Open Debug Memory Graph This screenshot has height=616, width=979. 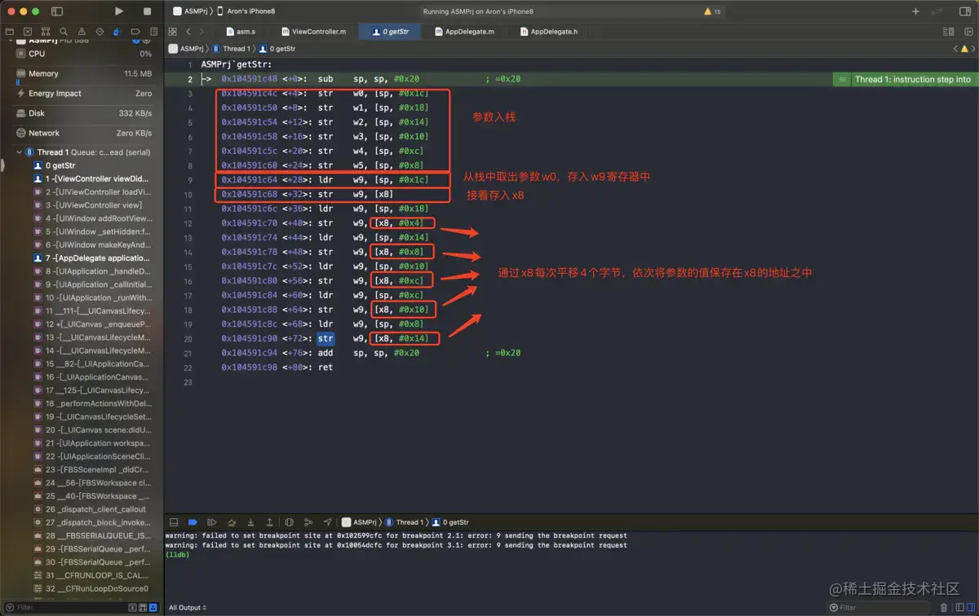[308, 522]
